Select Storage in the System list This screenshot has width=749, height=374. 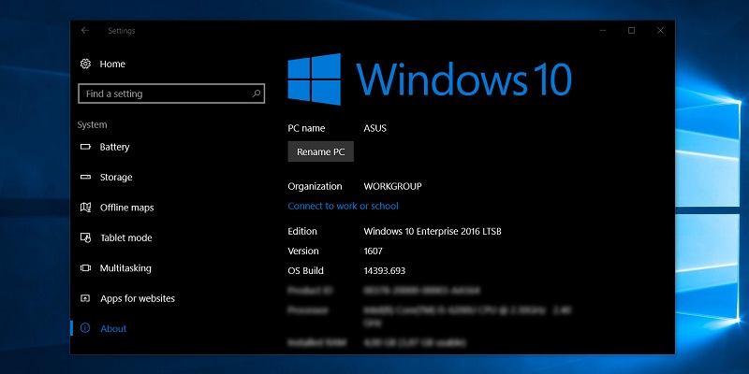pyautogui.click(x=116, y=178)
